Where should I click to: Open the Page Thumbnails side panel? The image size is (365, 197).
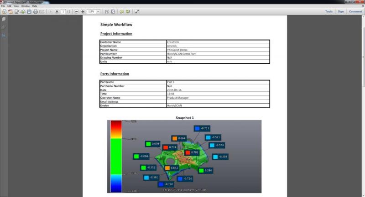[x=4, y=19]
